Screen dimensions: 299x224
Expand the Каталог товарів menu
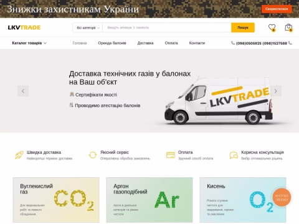(x=29, y=43)
